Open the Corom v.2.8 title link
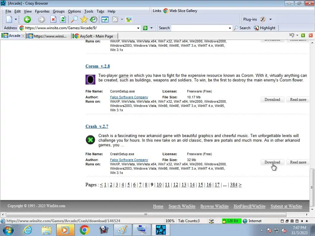This screenshot has height=236, width=315. tap(98, 66)
